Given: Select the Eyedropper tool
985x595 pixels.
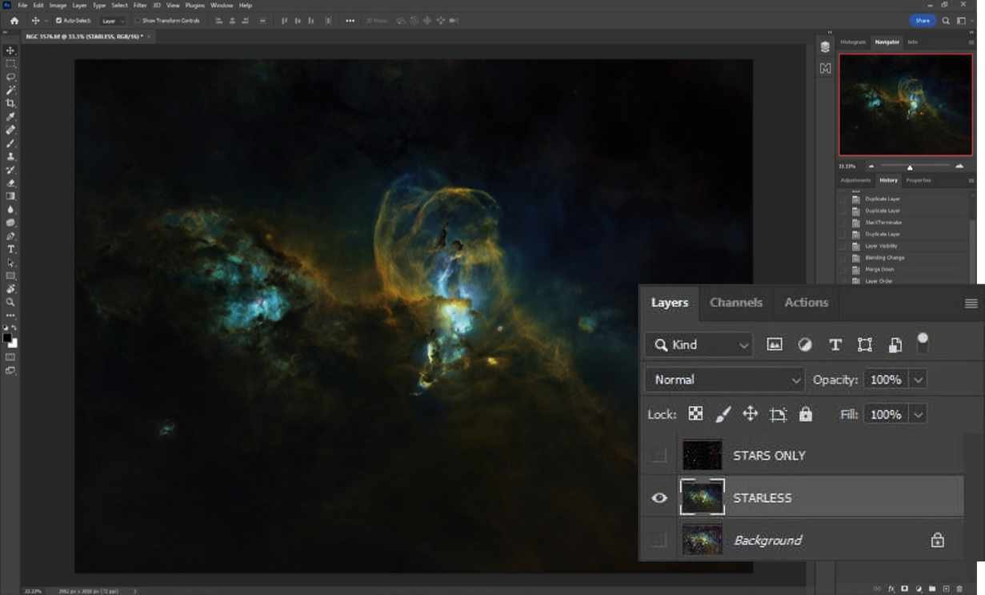Looking at the screenshot, I should click(x=10, y=117).
